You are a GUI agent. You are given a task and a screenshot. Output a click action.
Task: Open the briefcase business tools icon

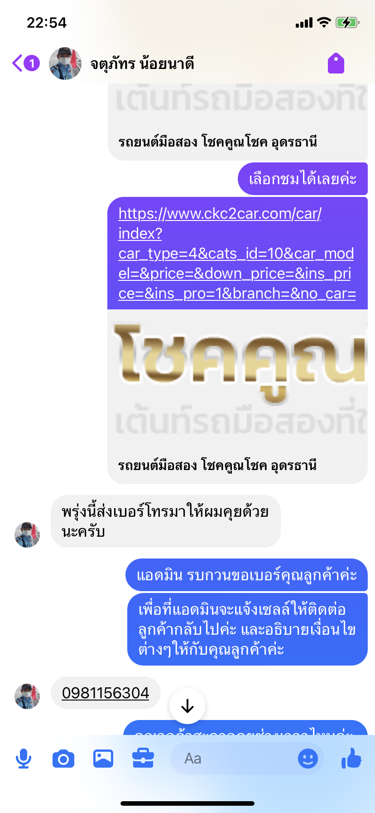pyautogui.click(x=143, y=758)
